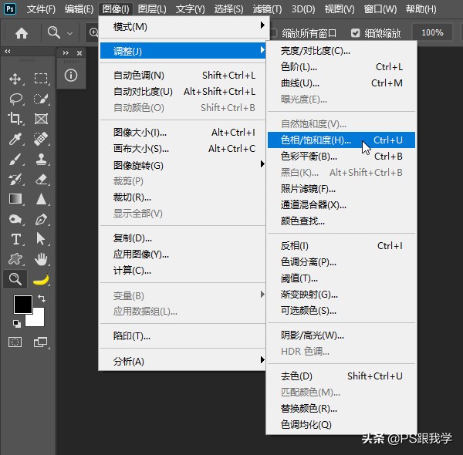Select the Rectangular Marquee tool
The image size is (463, 455).
[41, 79]
